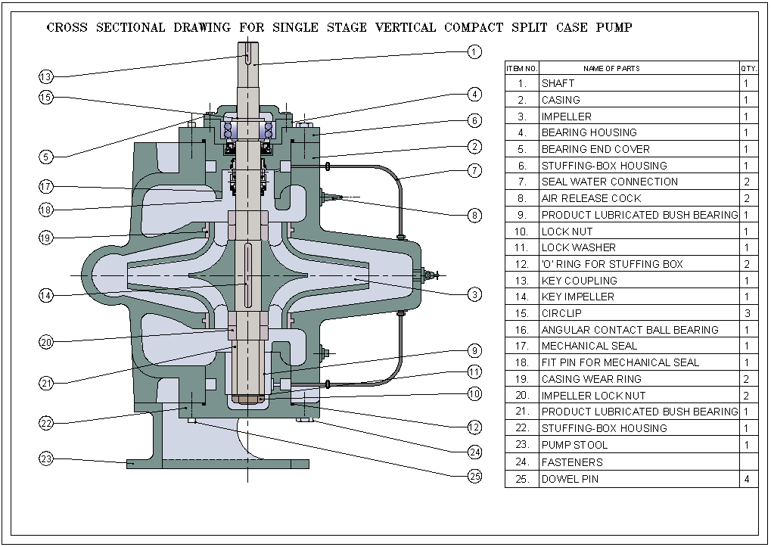Viewport: 771px width, 547px height.
Task: Click callout balloon number 19
Action: (x=45, y=238)
